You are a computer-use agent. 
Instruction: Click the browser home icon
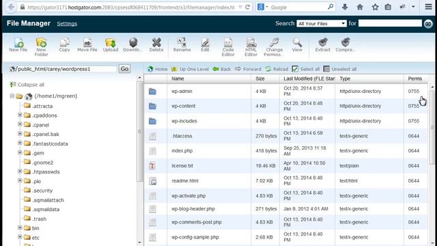point(360,7)
